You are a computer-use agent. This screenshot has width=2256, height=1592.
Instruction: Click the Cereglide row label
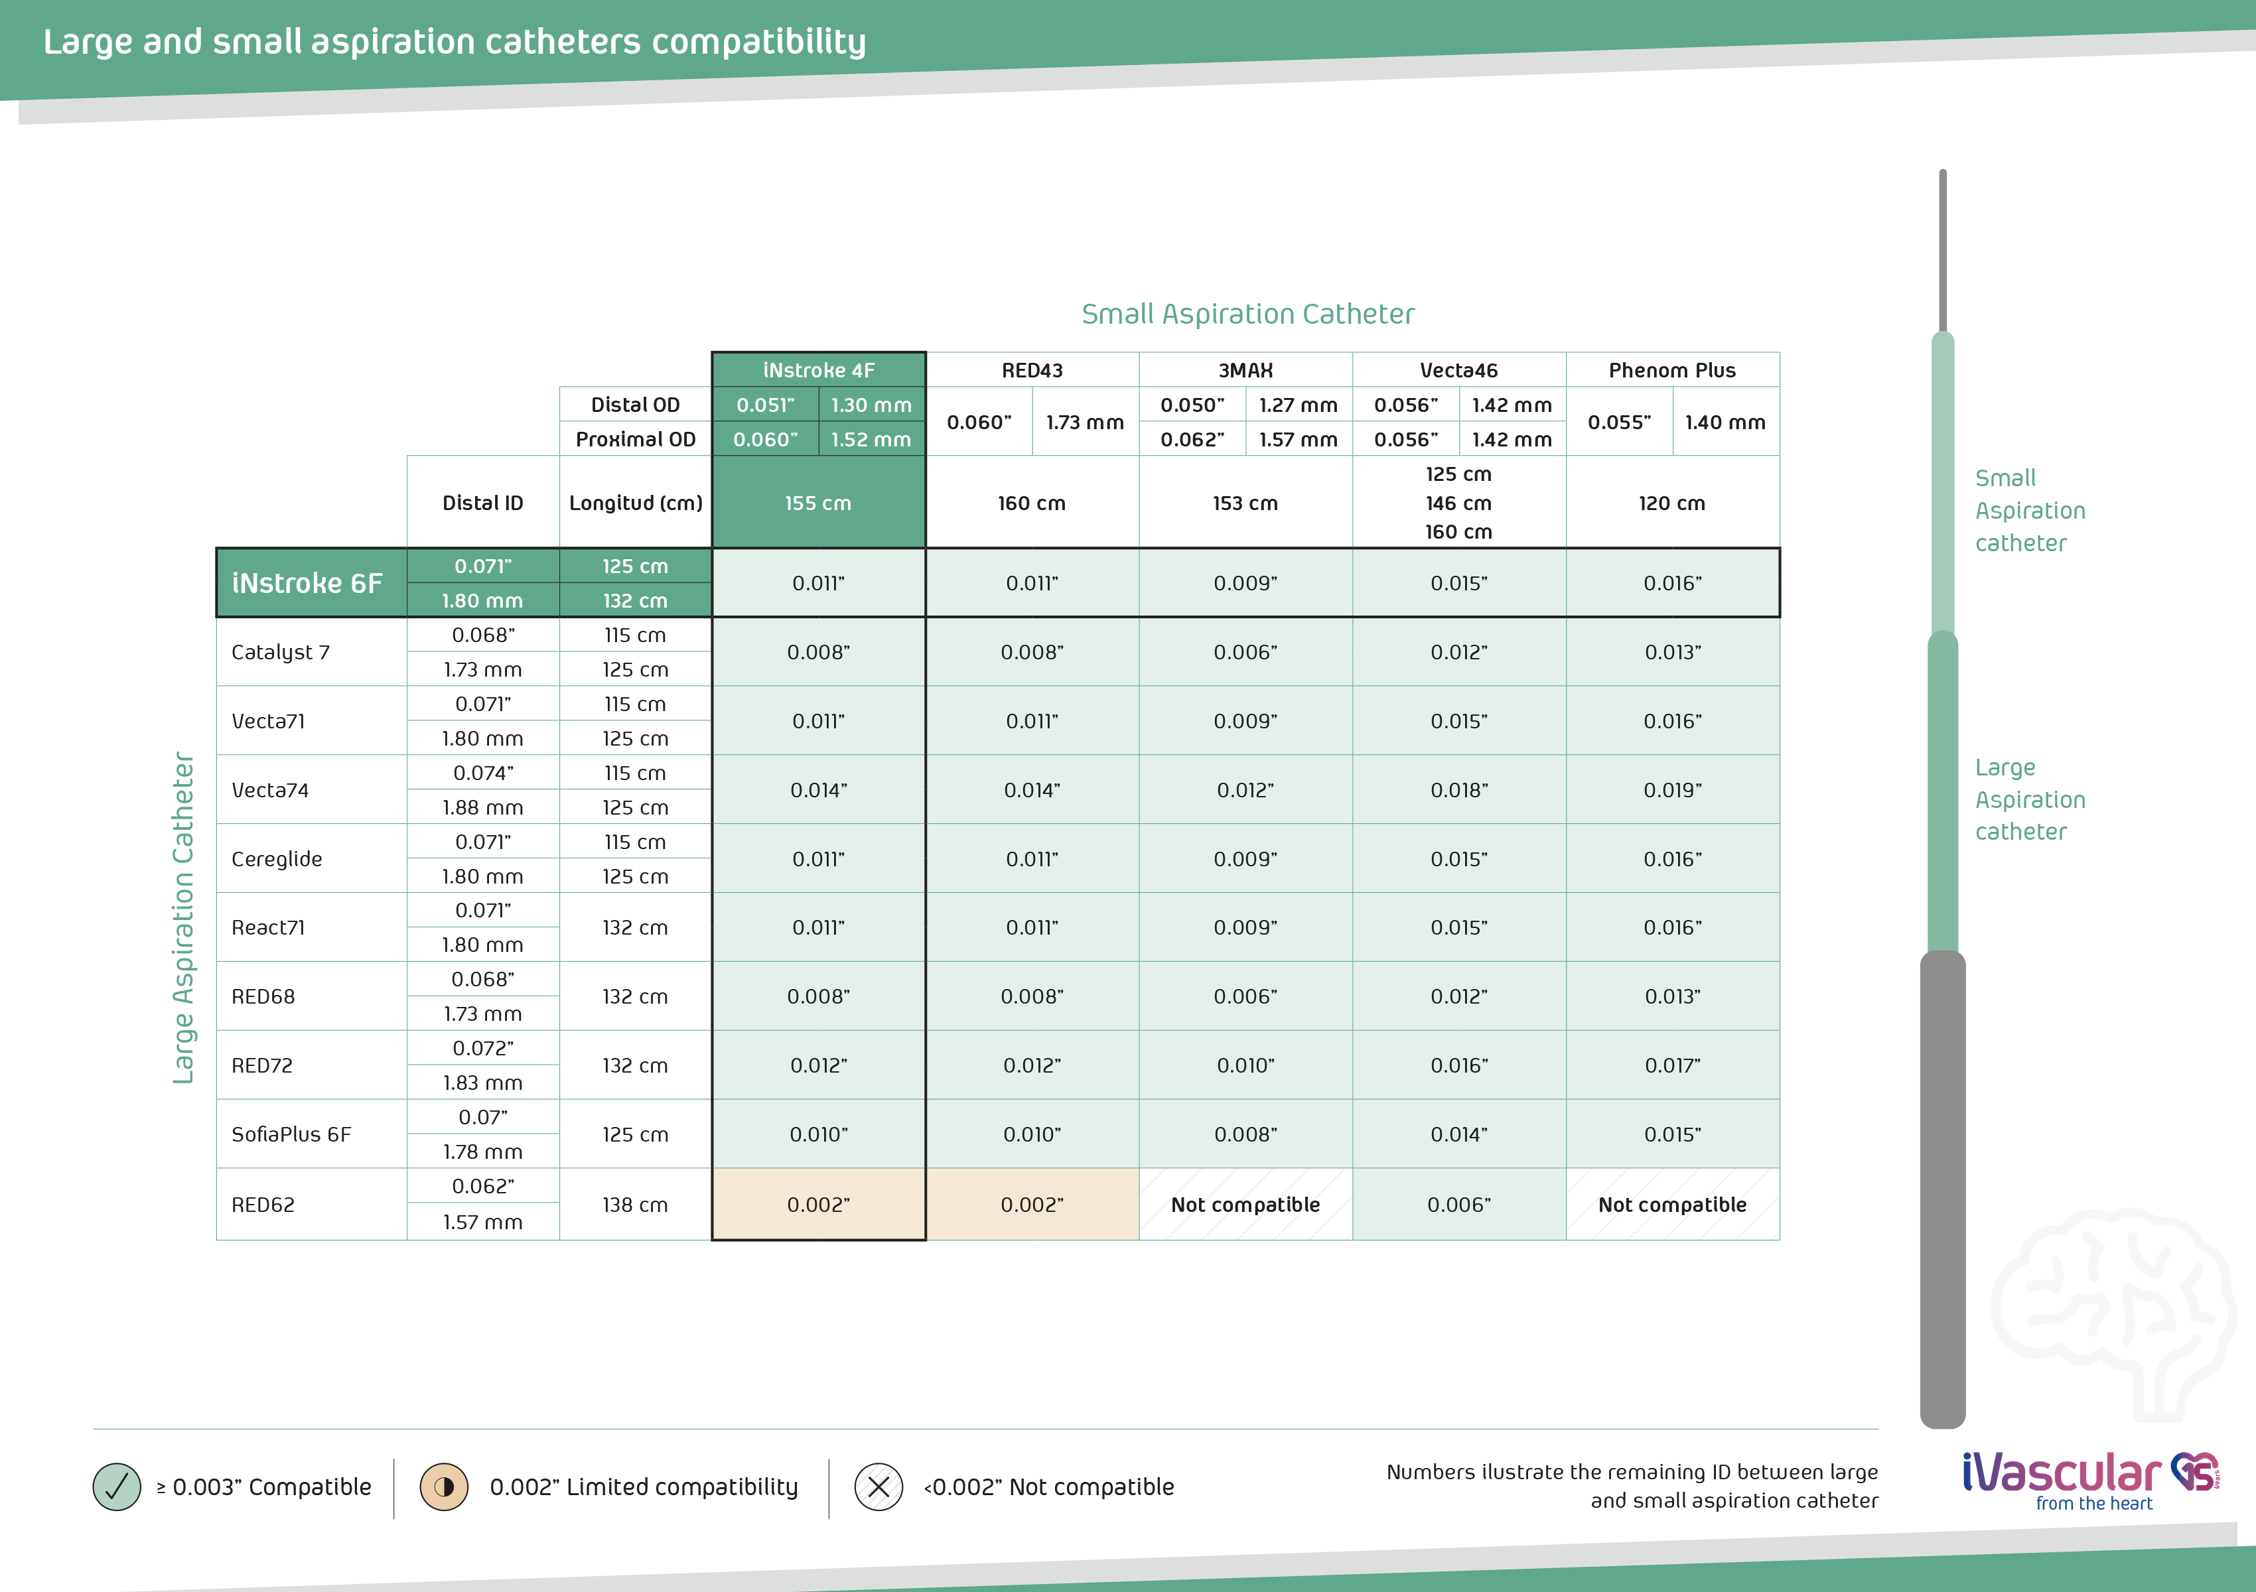[311, 858]
